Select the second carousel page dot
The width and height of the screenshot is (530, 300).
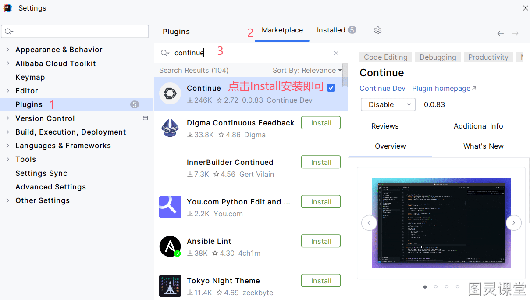tap(436, 286)
